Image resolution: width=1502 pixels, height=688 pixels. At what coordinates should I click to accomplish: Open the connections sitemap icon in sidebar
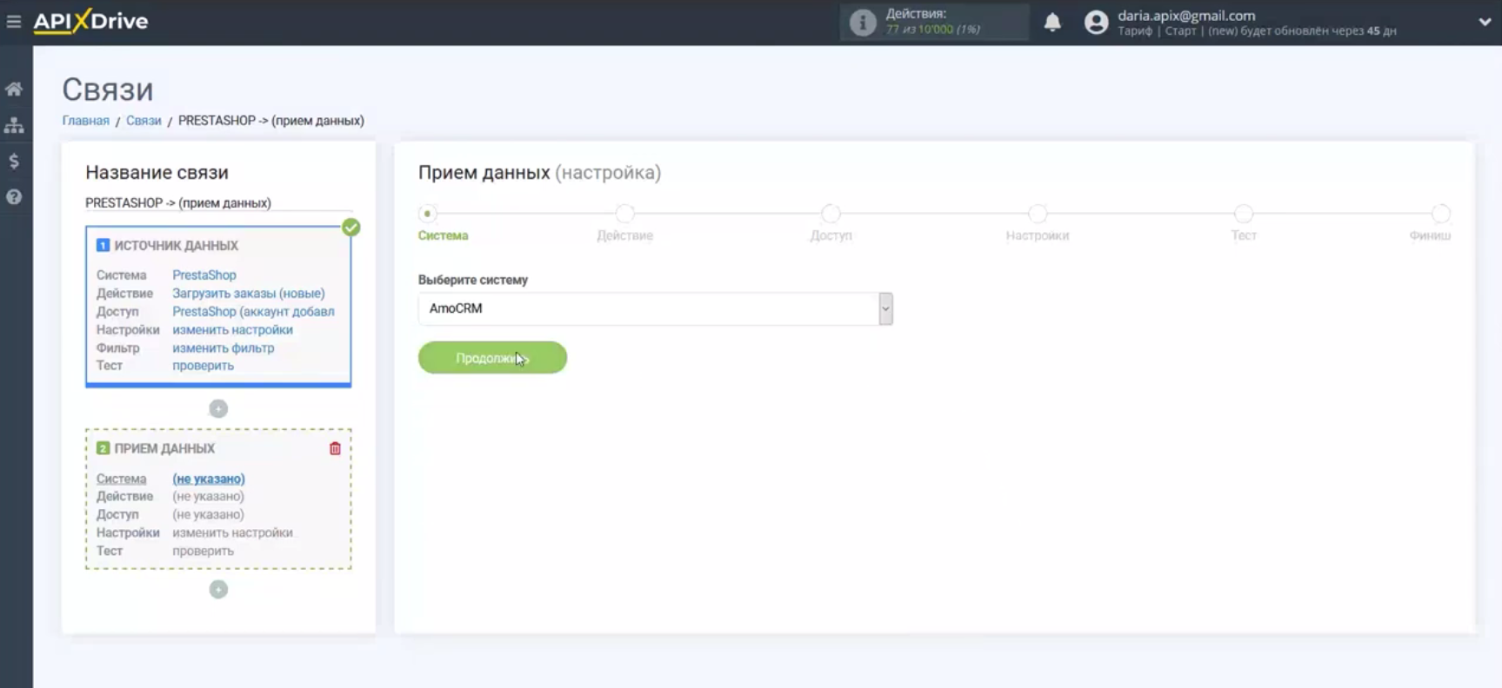pos(14,125)
